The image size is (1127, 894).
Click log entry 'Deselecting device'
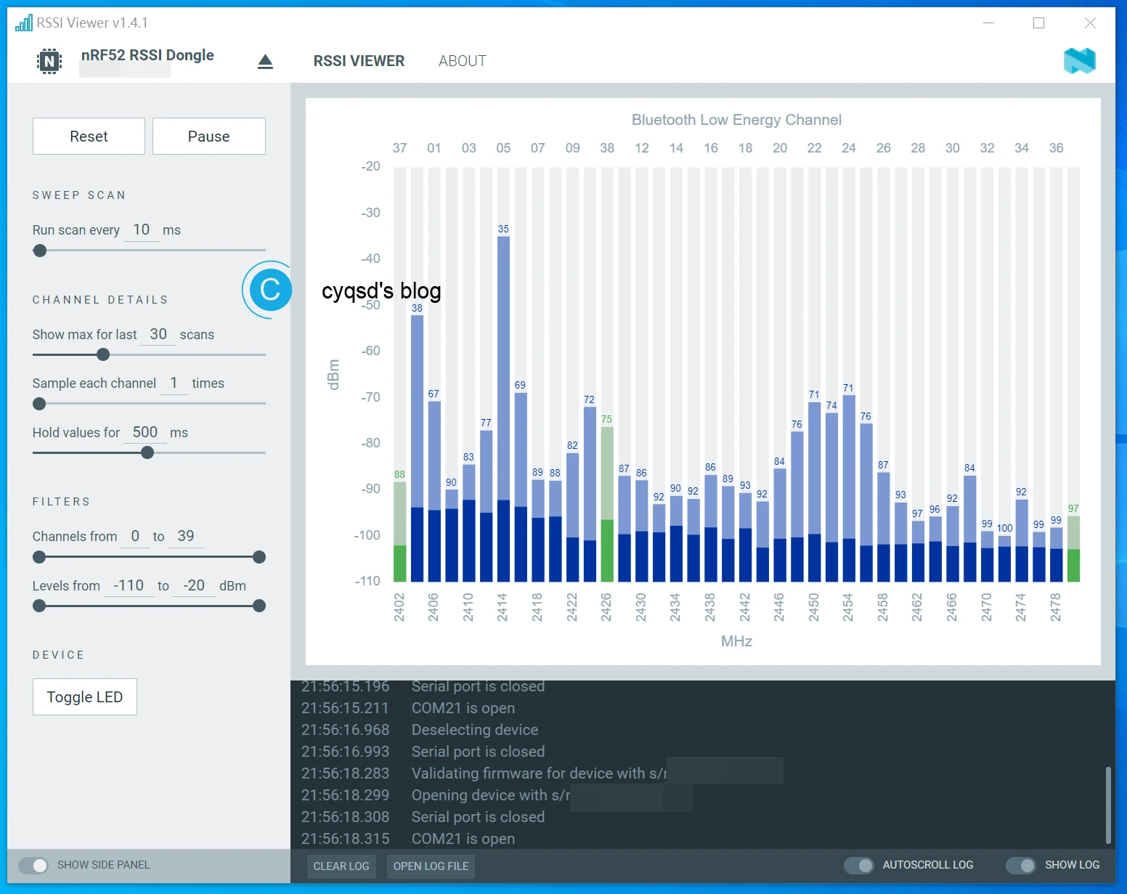tap(475, 730)
